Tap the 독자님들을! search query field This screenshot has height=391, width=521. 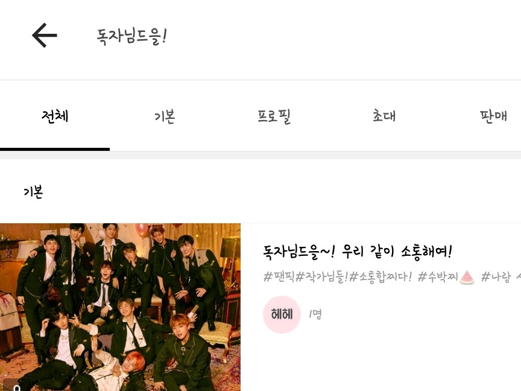click(x=131, y=36)
